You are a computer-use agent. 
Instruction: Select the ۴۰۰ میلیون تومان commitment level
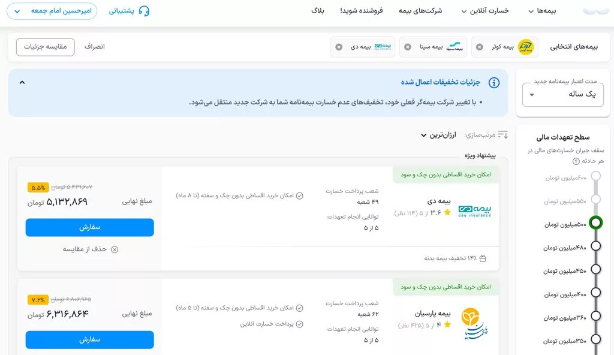(595, 293)
